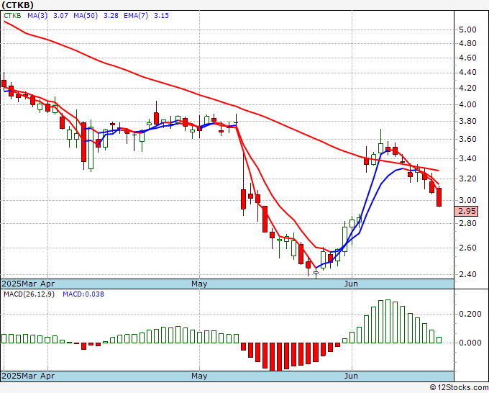Click the (CTKB) chart title
The image size is (489, 393).
(x=18, y=5)
